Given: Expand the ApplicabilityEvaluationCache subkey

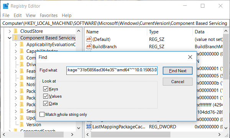Looking at the screenshot, I should 16,45.
